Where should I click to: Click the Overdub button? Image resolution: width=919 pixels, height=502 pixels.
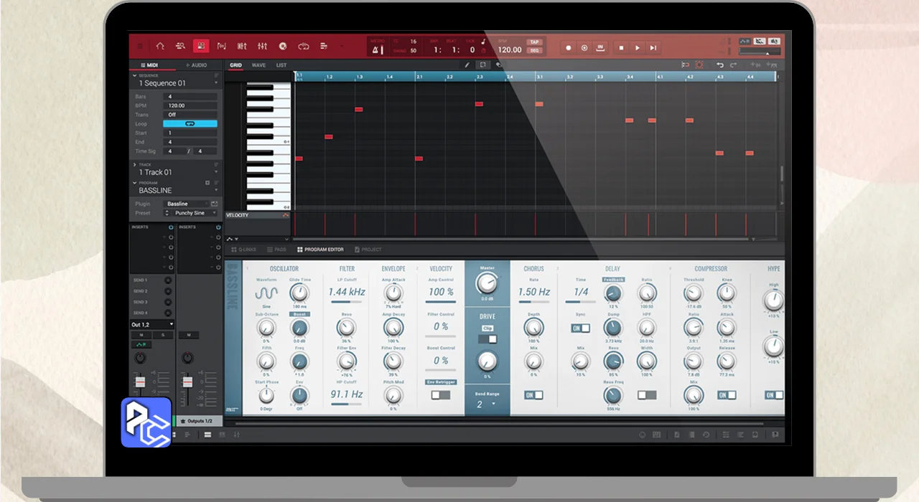(584, 48)
